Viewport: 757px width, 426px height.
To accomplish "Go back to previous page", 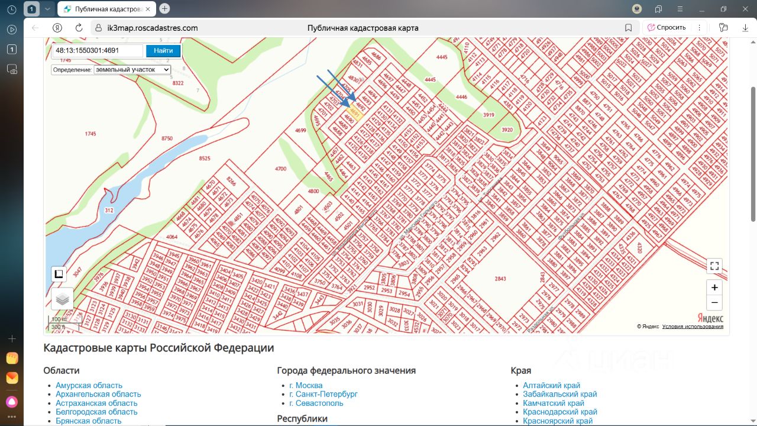I will [35, 28].
